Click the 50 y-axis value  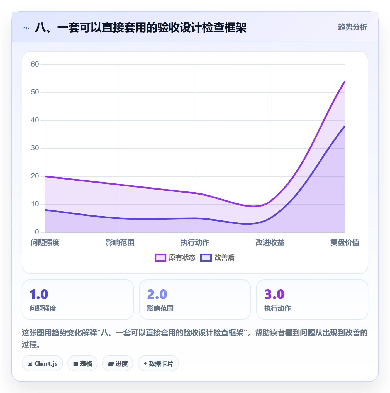pos(35,92)
